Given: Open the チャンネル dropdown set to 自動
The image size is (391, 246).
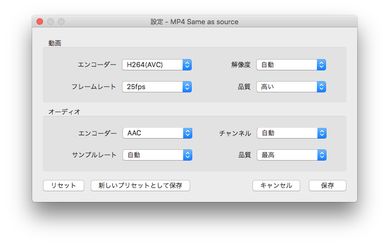Looking at the screenshot, I should click(x=292, y=133).
